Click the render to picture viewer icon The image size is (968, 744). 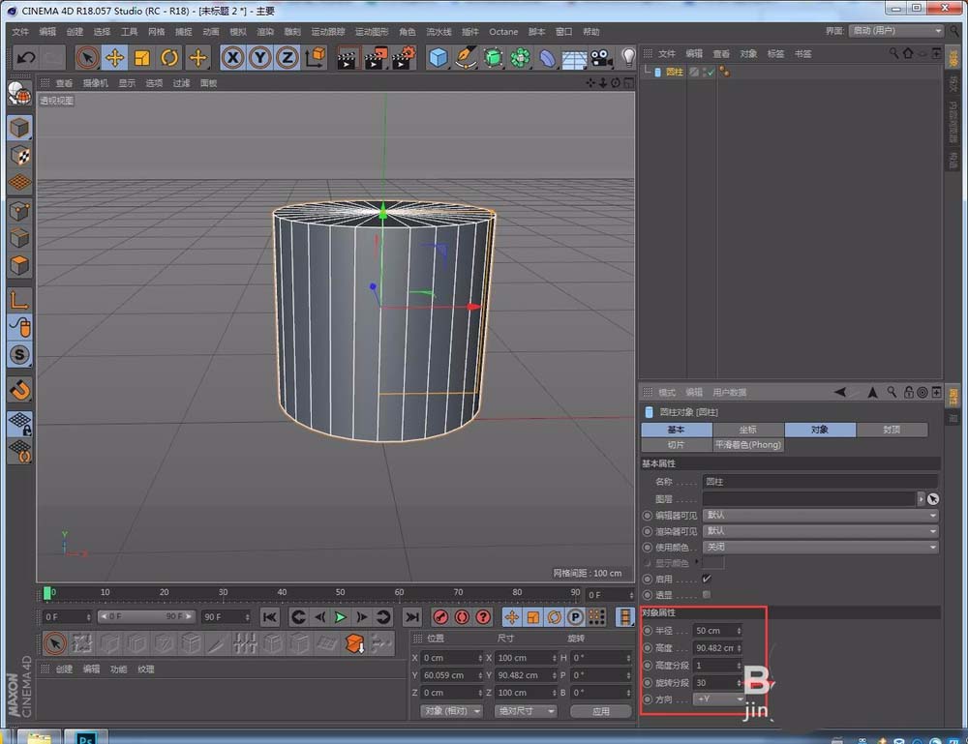pyautogui.click(x=376, y=58)
